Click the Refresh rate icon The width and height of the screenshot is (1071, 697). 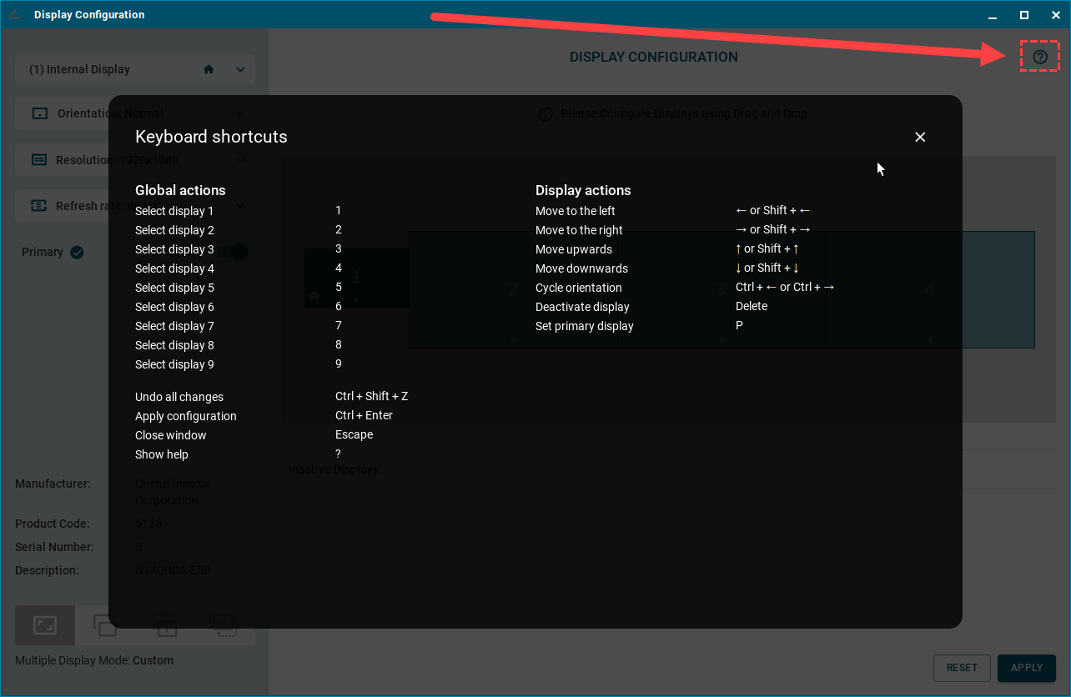[39, 206]
